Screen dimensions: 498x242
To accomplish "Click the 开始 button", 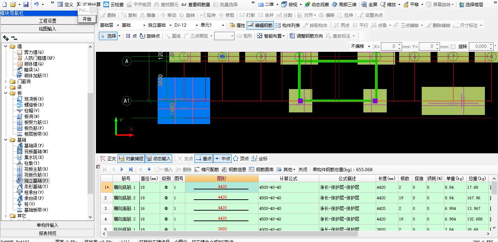I will coord(87,19).
